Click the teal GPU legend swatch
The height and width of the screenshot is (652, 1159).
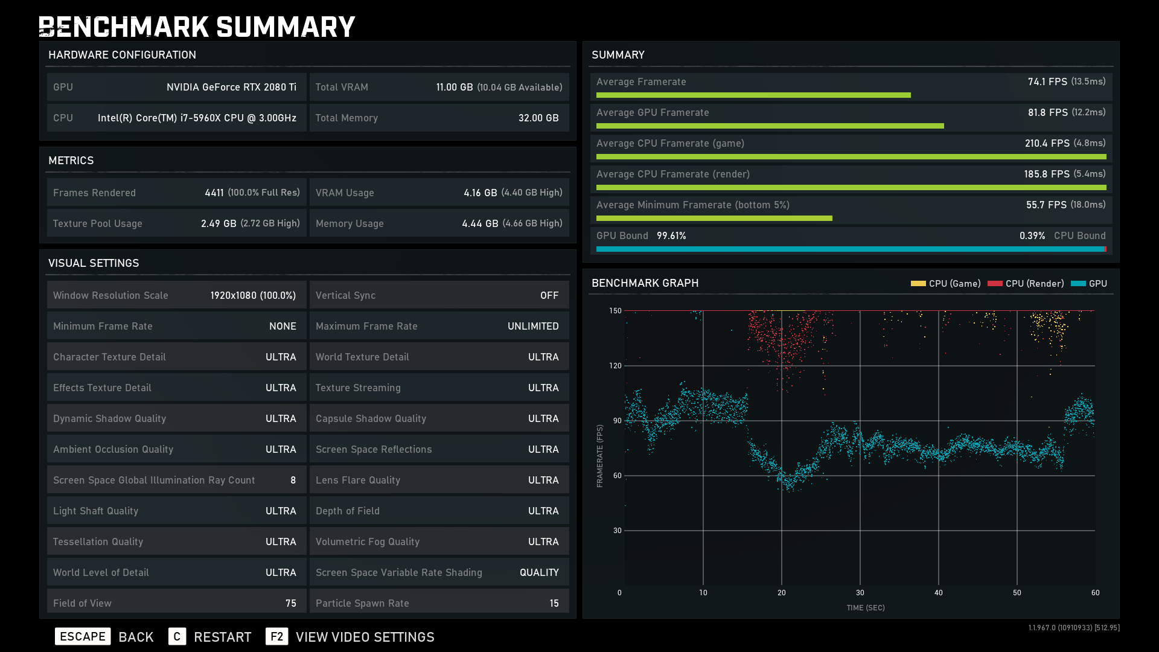click(1078, 284)
